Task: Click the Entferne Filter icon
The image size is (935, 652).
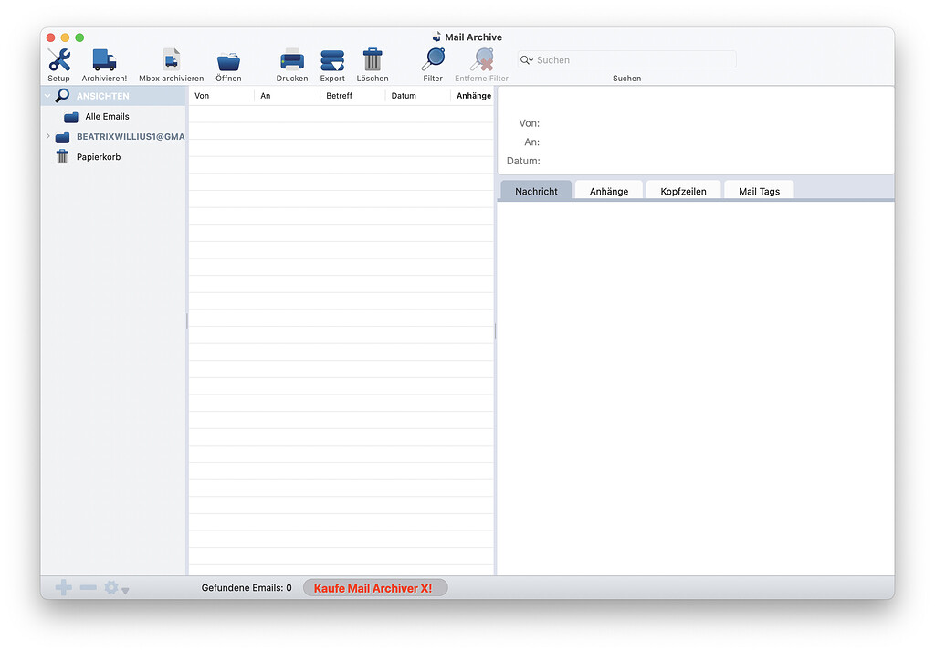Action: point(481,60)
